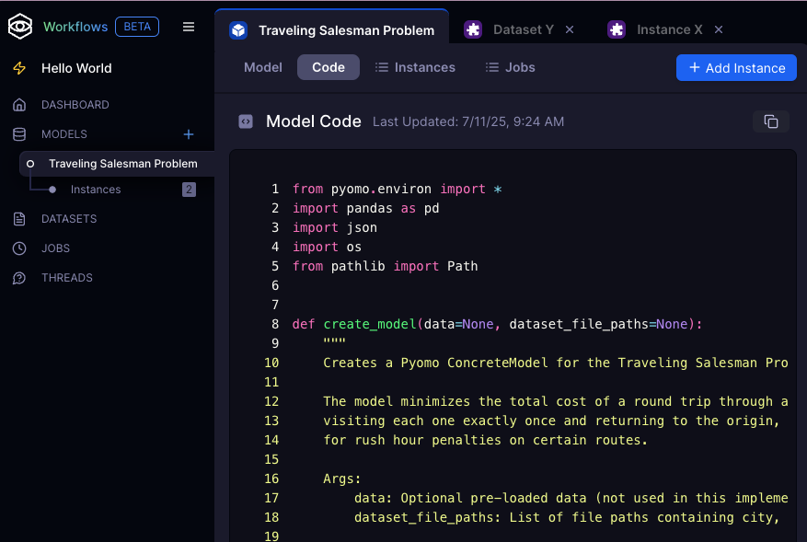Open Dashboard via the home icon
This screenshot has height=542, width=807.
tap(20, 105)
